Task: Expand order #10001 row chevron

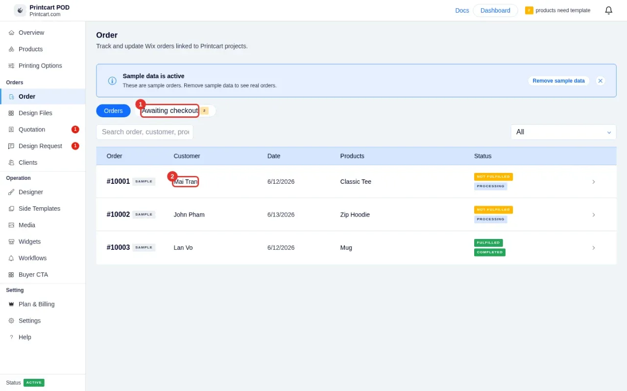Action: click(x=594, y=182)
